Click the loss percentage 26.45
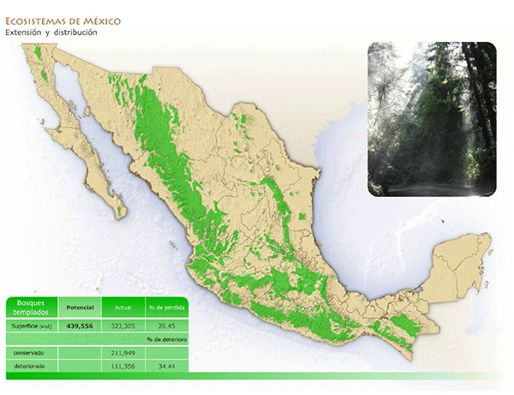This screenshot has height=395, width=514. pyautogui.click(x=167, y=326)
